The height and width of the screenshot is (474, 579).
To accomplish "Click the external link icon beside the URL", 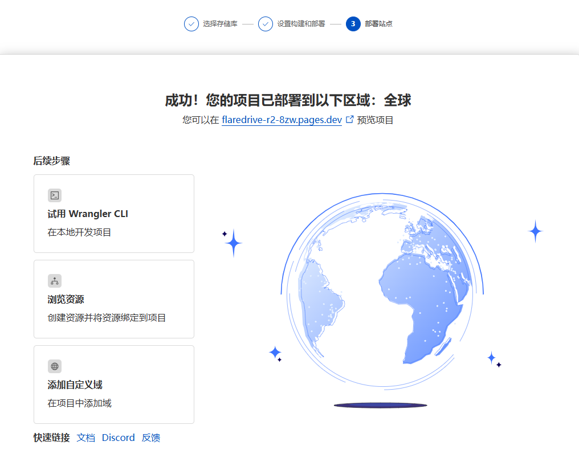I will pyautogui.click(x=350, y=120).
